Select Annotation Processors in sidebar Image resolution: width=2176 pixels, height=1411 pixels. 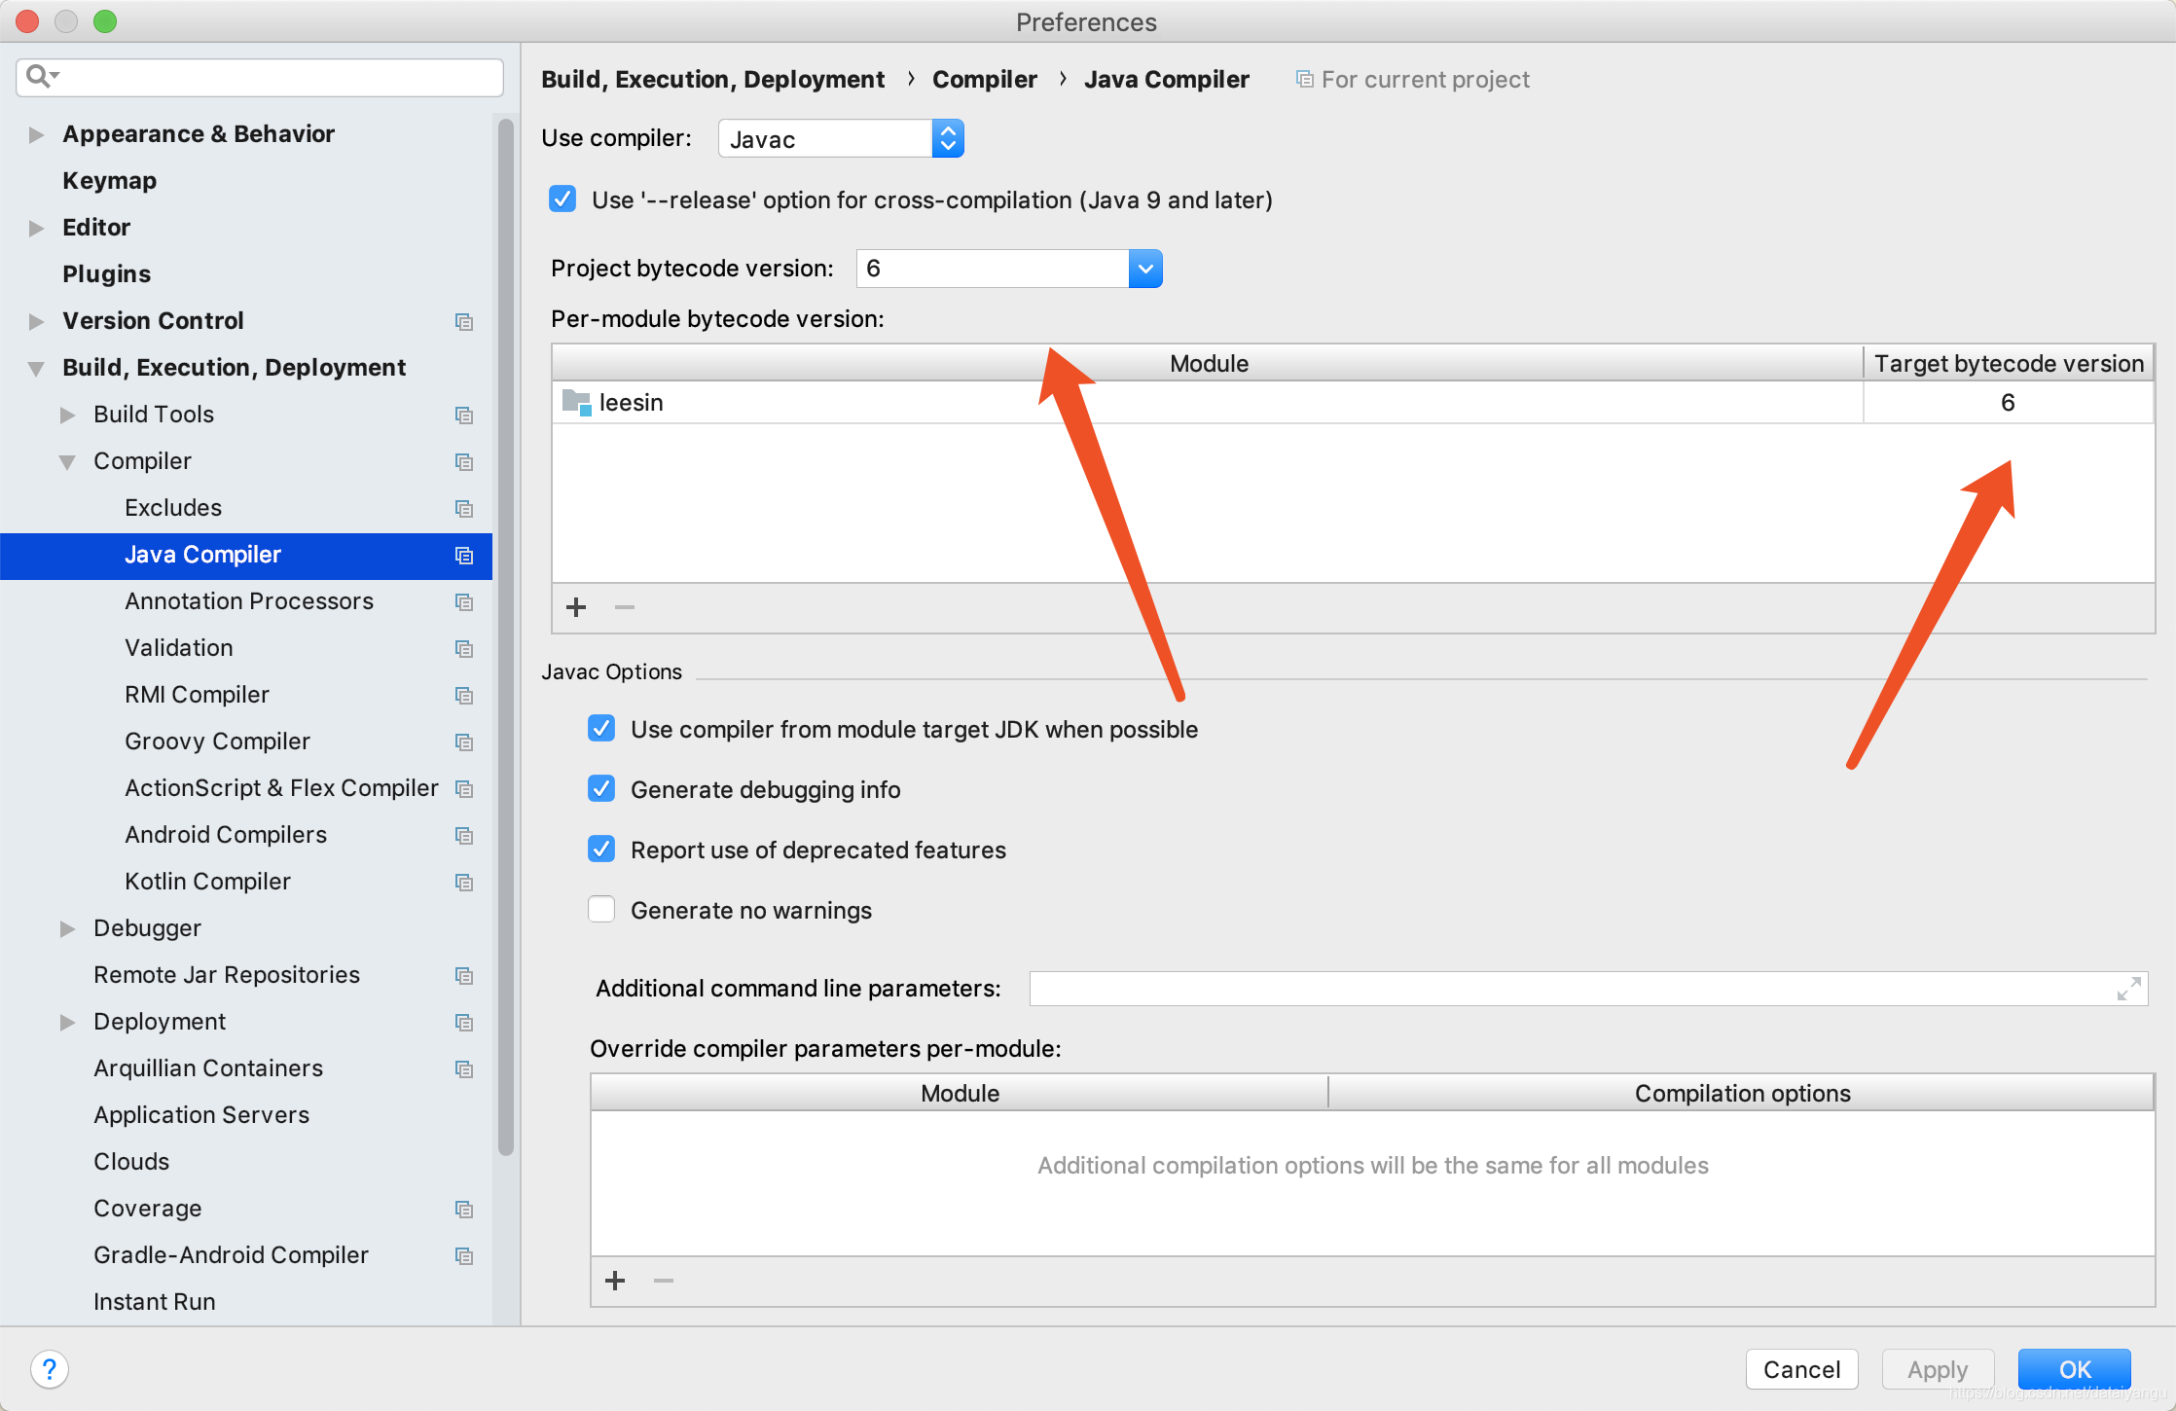249,601
